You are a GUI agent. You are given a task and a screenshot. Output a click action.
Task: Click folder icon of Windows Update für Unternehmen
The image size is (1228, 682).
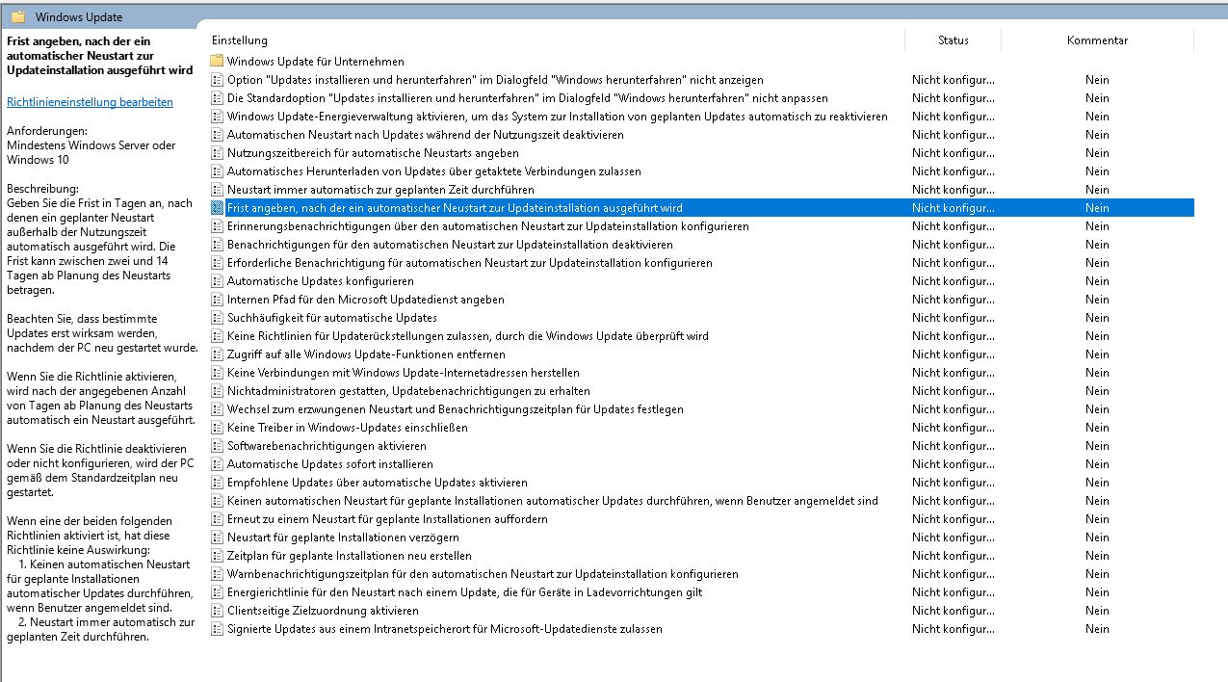tap(217, 62)
